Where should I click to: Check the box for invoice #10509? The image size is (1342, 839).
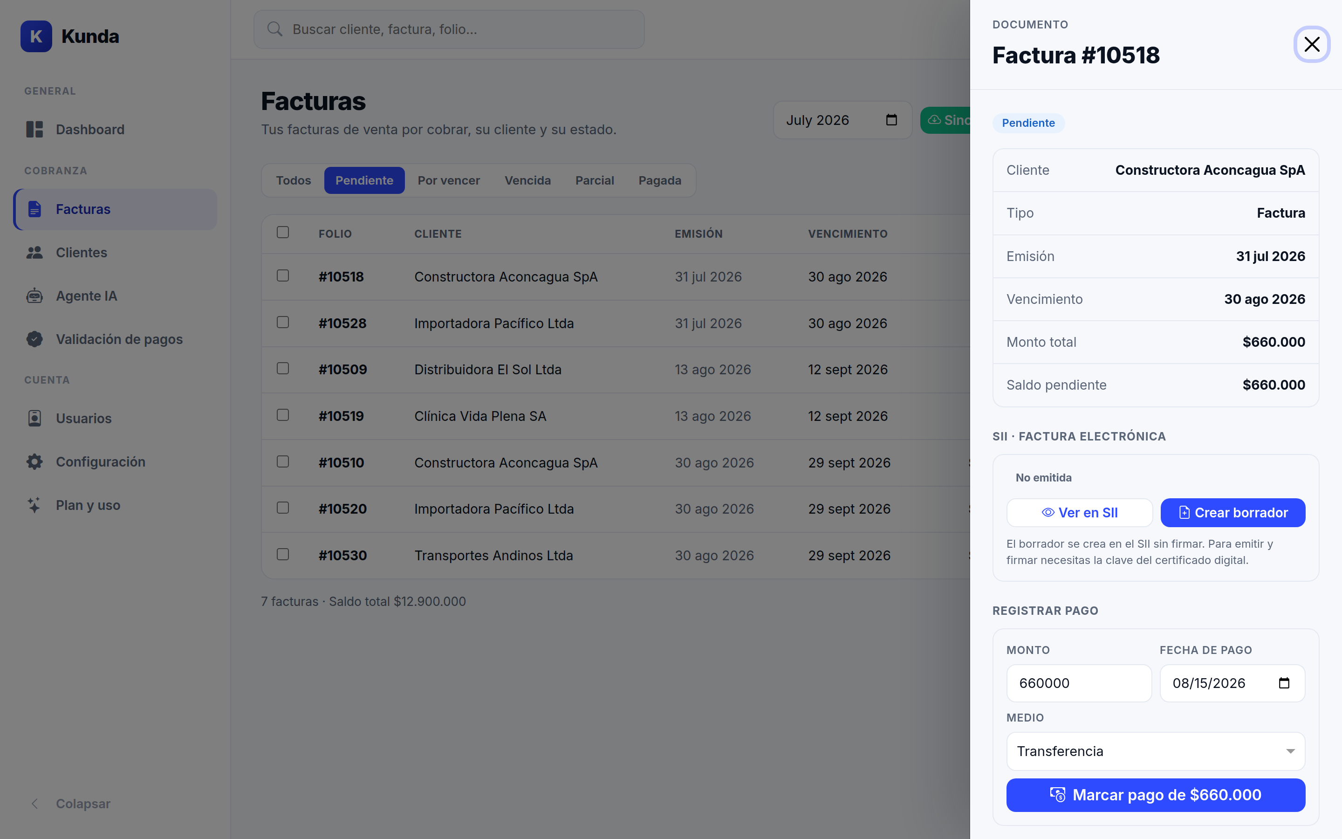pyautogui.click(x=283, y=368)
